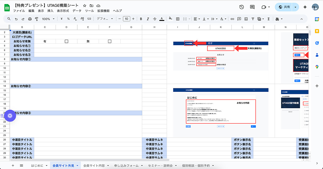Increase decimal places
The image size is (323, 169).
82,19
